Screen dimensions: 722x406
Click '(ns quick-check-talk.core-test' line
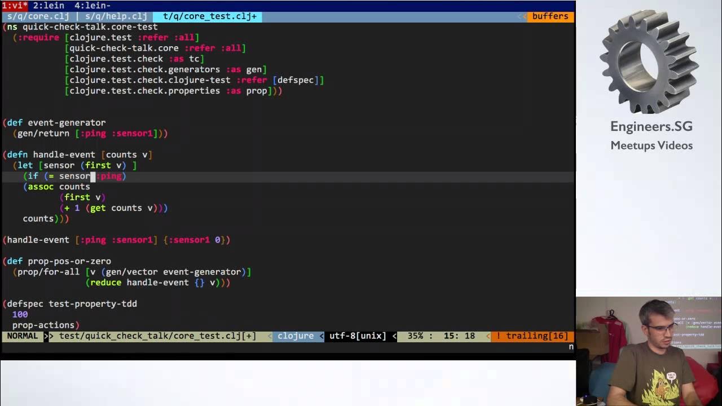tap(80, 27)
